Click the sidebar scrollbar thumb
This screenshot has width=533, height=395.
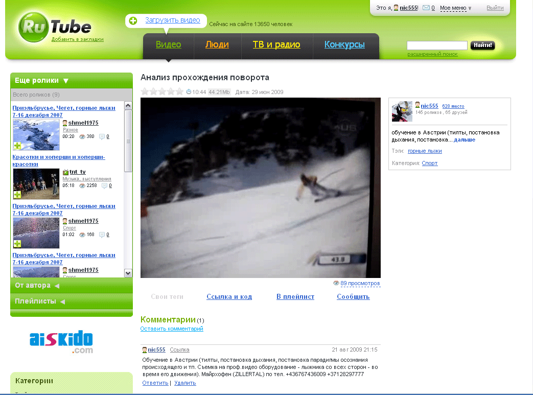(x=128, y=141)
